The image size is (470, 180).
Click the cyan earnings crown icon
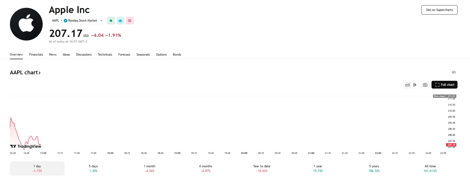(120, 21)
